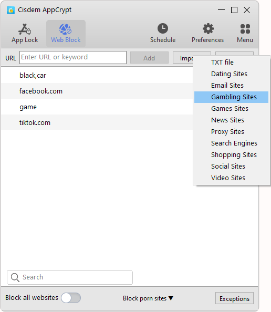Click the magnifier icon in Search box
Image resolution: width=271 pixels, height=312 pixels.
tap(15, 277)
